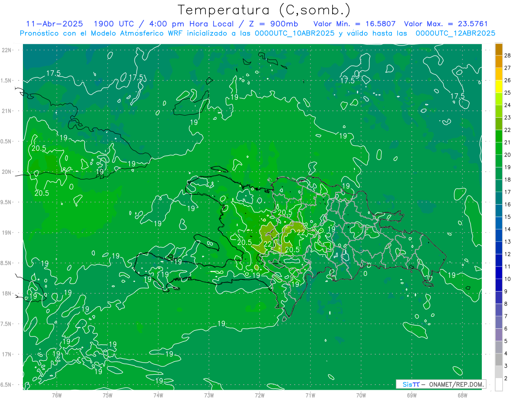Click the '73W' longitude axis label

tap(209, 395)
